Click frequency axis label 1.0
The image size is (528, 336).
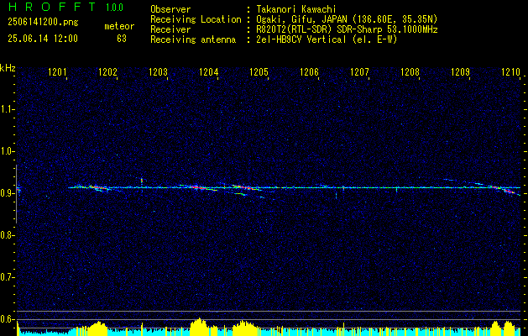pyautogui.click(x=6, y=152)
